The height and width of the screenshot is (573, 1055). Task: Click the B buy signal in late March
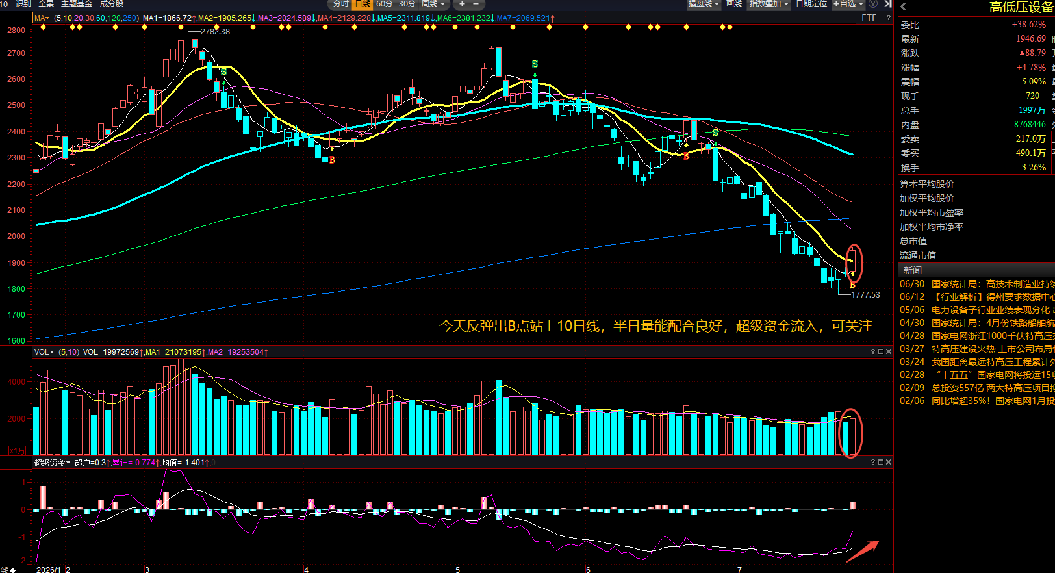[332, 159]
